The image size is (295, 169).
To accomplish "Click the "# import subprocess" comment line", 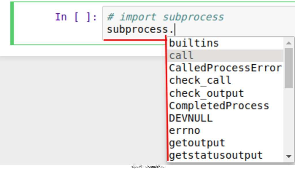I will (165, 17).
